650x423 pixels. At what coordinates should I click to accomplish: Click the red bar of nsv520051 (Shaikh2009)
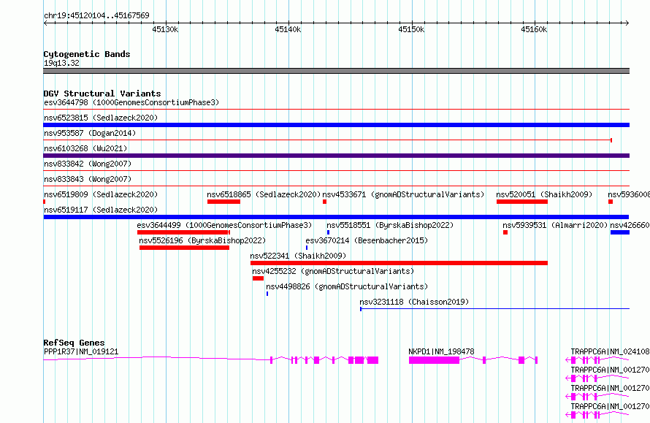point(522,202)
